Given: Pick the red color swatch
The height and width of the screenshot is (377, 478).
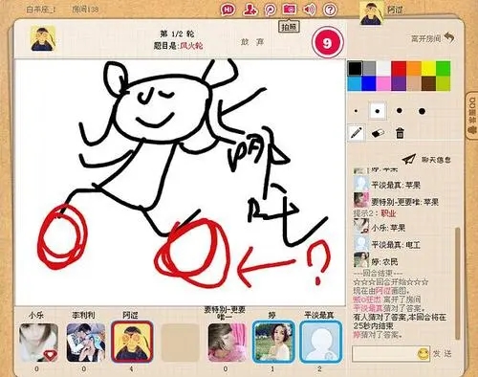Looking at the screenshot, I should [399, 68].
